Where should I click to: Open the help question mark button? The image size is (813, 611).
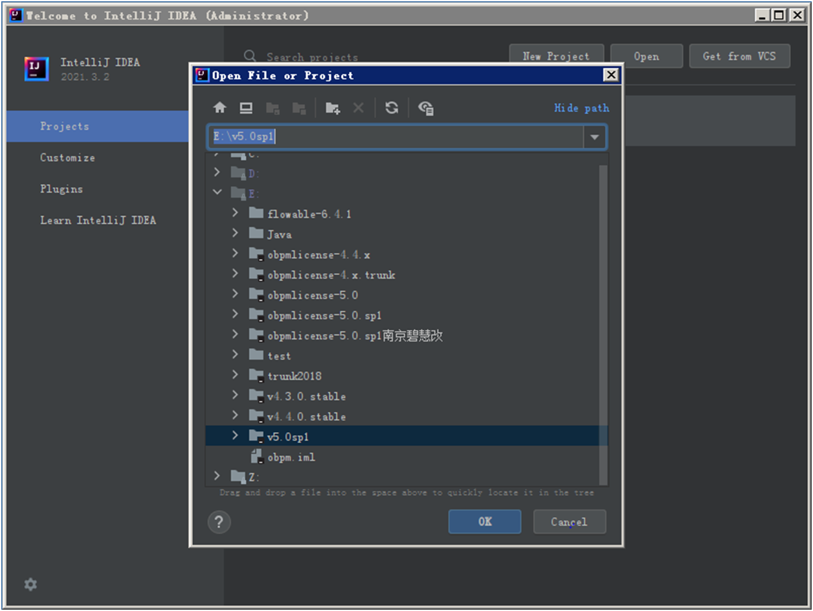tap(219, 522)
